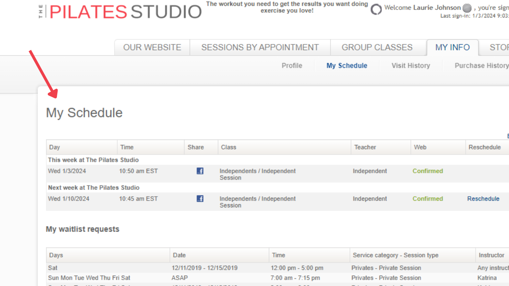
Task: Click the circular ring icon before Welcome
Action: click(376, 9)
